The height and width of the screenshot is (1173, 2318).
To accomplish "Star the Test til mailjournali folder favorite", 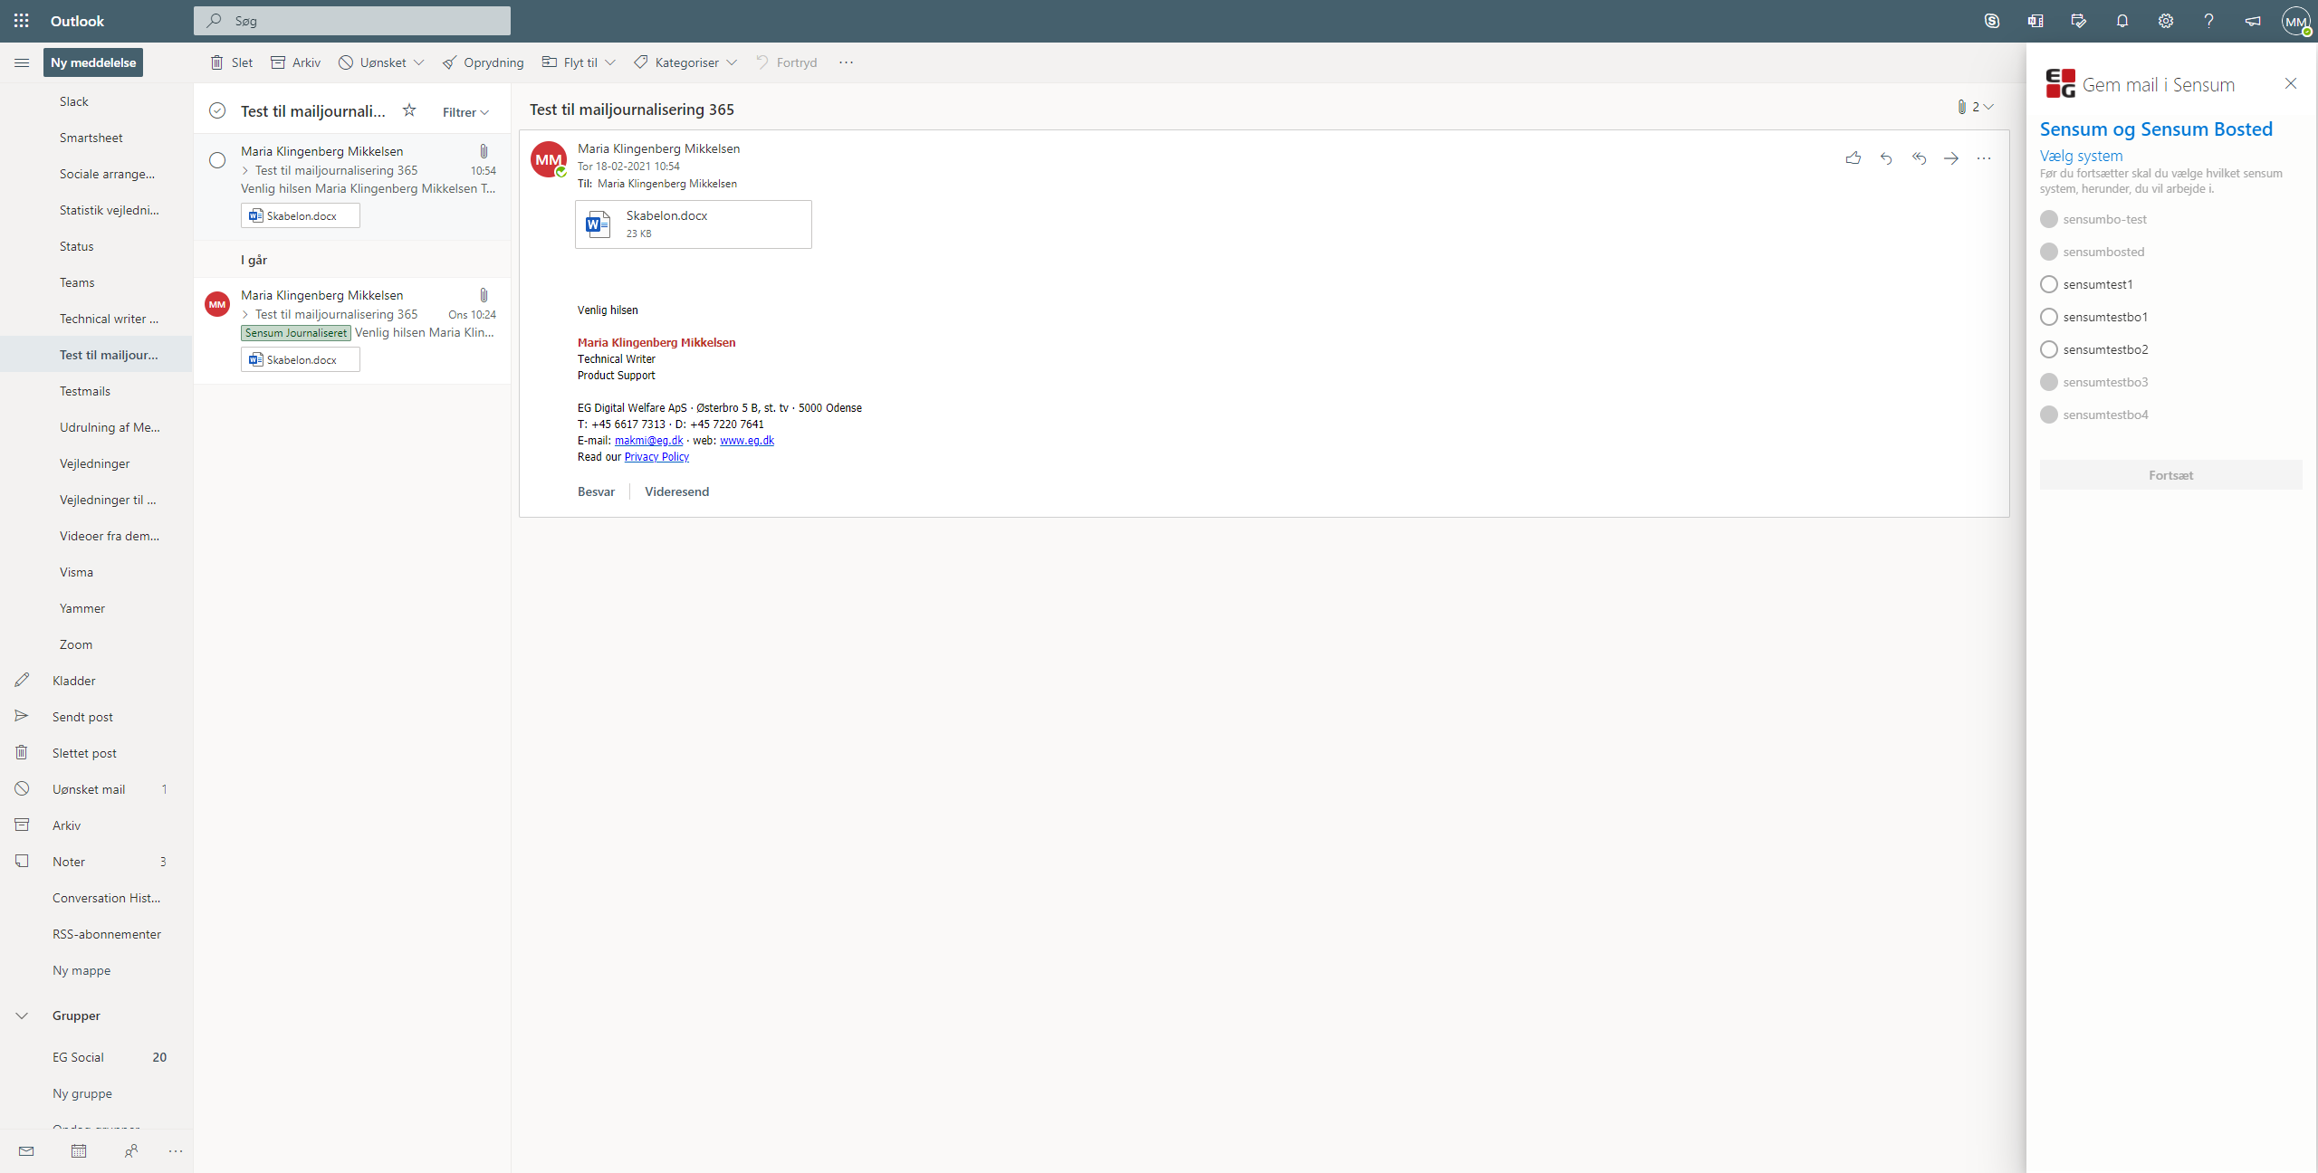I will (x=409, y=110).
